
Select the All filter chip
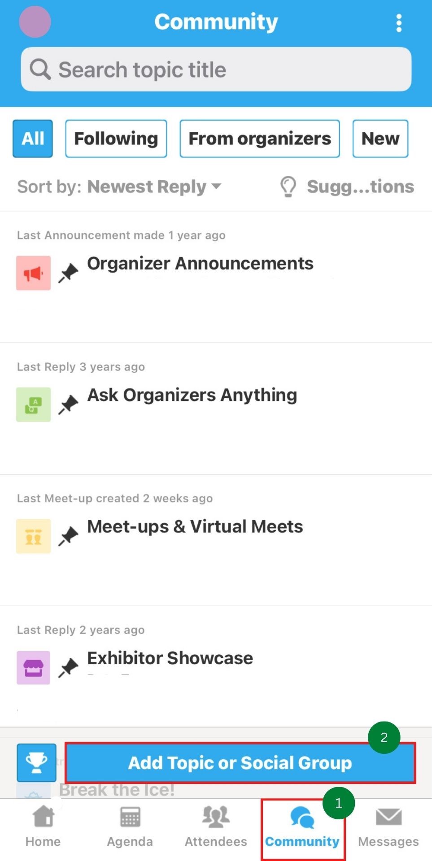coord(33,139)
